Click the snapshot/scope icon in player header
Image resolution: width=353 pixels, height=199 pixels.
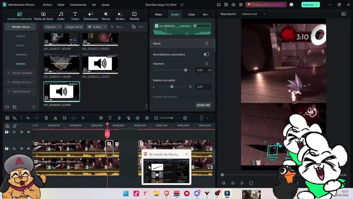(x=344, y=14)
